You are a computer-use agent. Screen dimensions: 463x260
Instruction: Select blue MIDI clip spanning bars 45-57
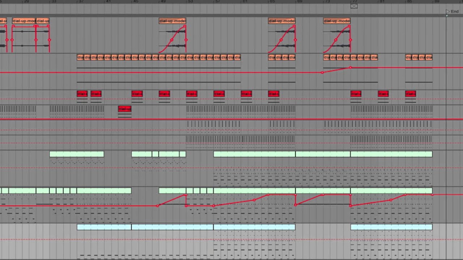tap(173, 227)
